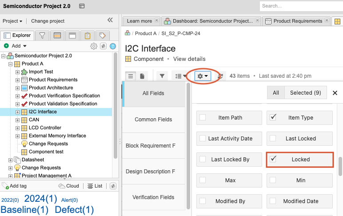Uncheck the Locked field checkbox
This screenshot has width=343, height=216.
click(273, 159)
